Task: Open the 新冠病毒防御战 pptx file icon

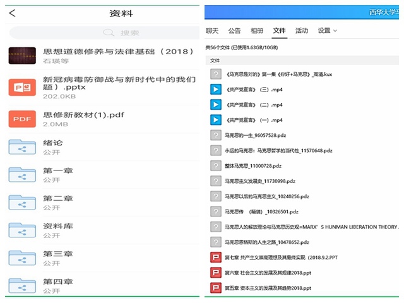Action: coord(22,87)
